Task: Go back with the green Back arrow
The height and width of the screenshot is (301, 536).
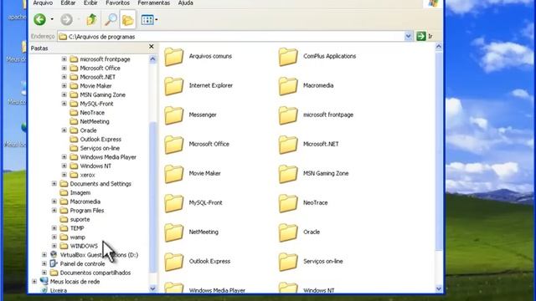Action: 39,19
